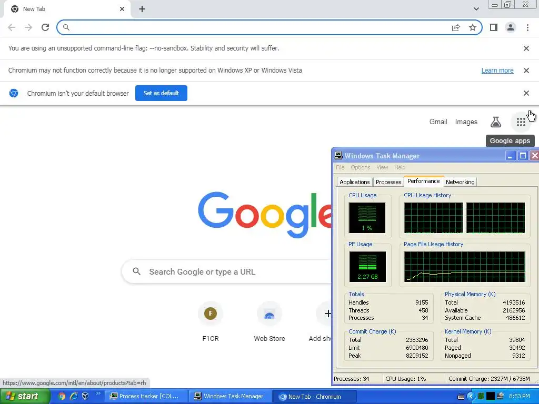
Task: Go back with the browser back arrow
Action: pyautogui.click(x=12, y=27)
